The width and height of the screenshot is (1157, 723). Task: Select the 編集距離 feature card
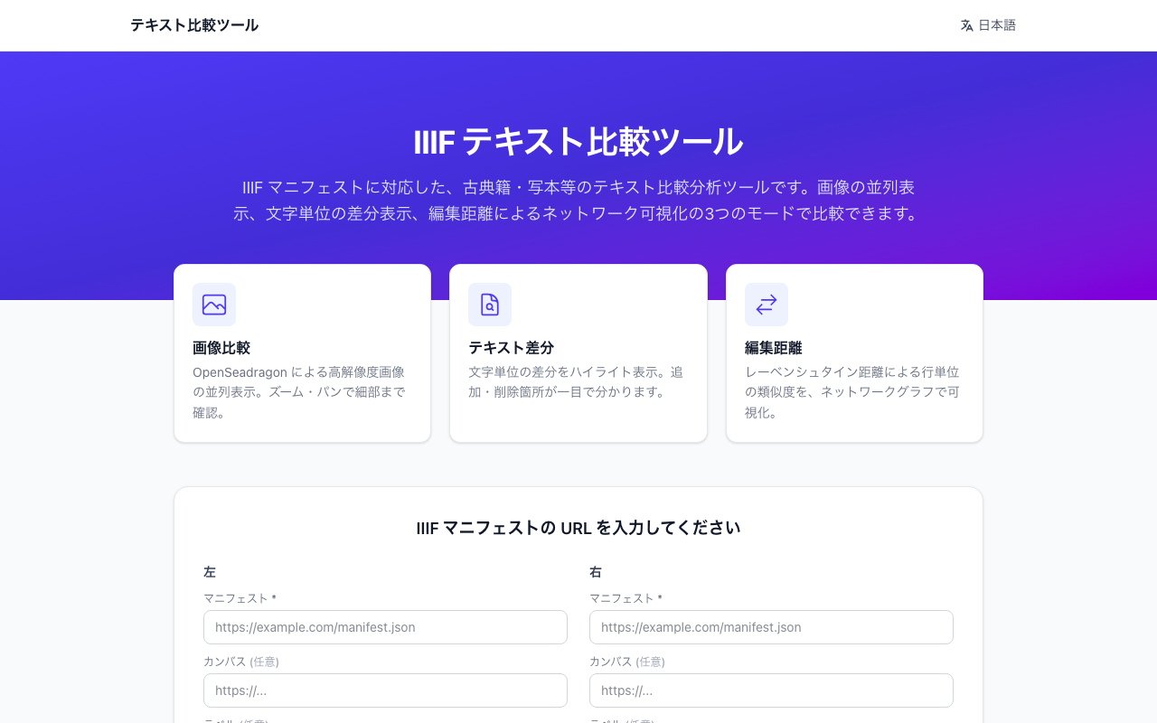pyautogui.click(x=854, y=352)
